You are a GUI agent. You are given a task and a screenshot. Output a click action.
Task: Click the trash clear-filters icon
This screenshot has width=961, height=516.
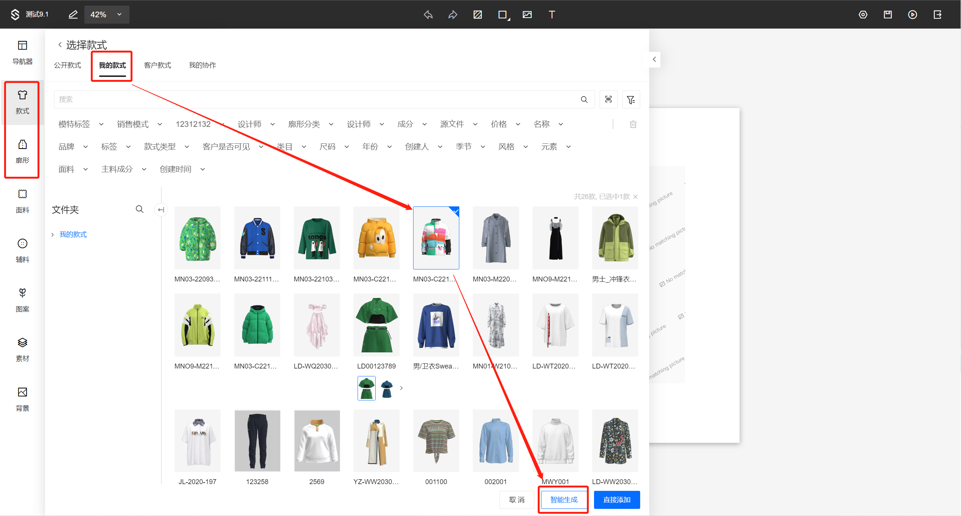tap(633, 124)
